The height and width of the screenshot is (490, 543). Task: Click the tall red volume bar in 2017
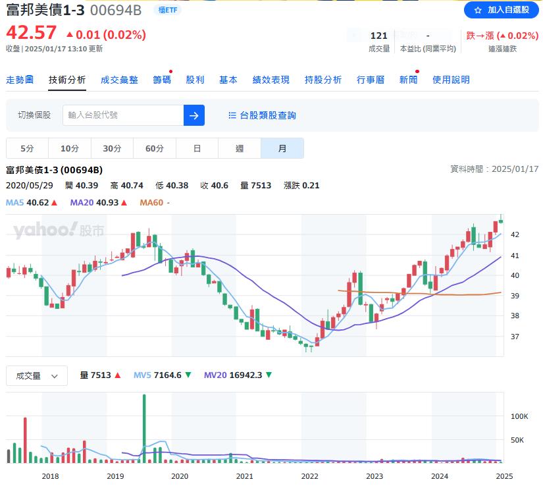[25, 440]
